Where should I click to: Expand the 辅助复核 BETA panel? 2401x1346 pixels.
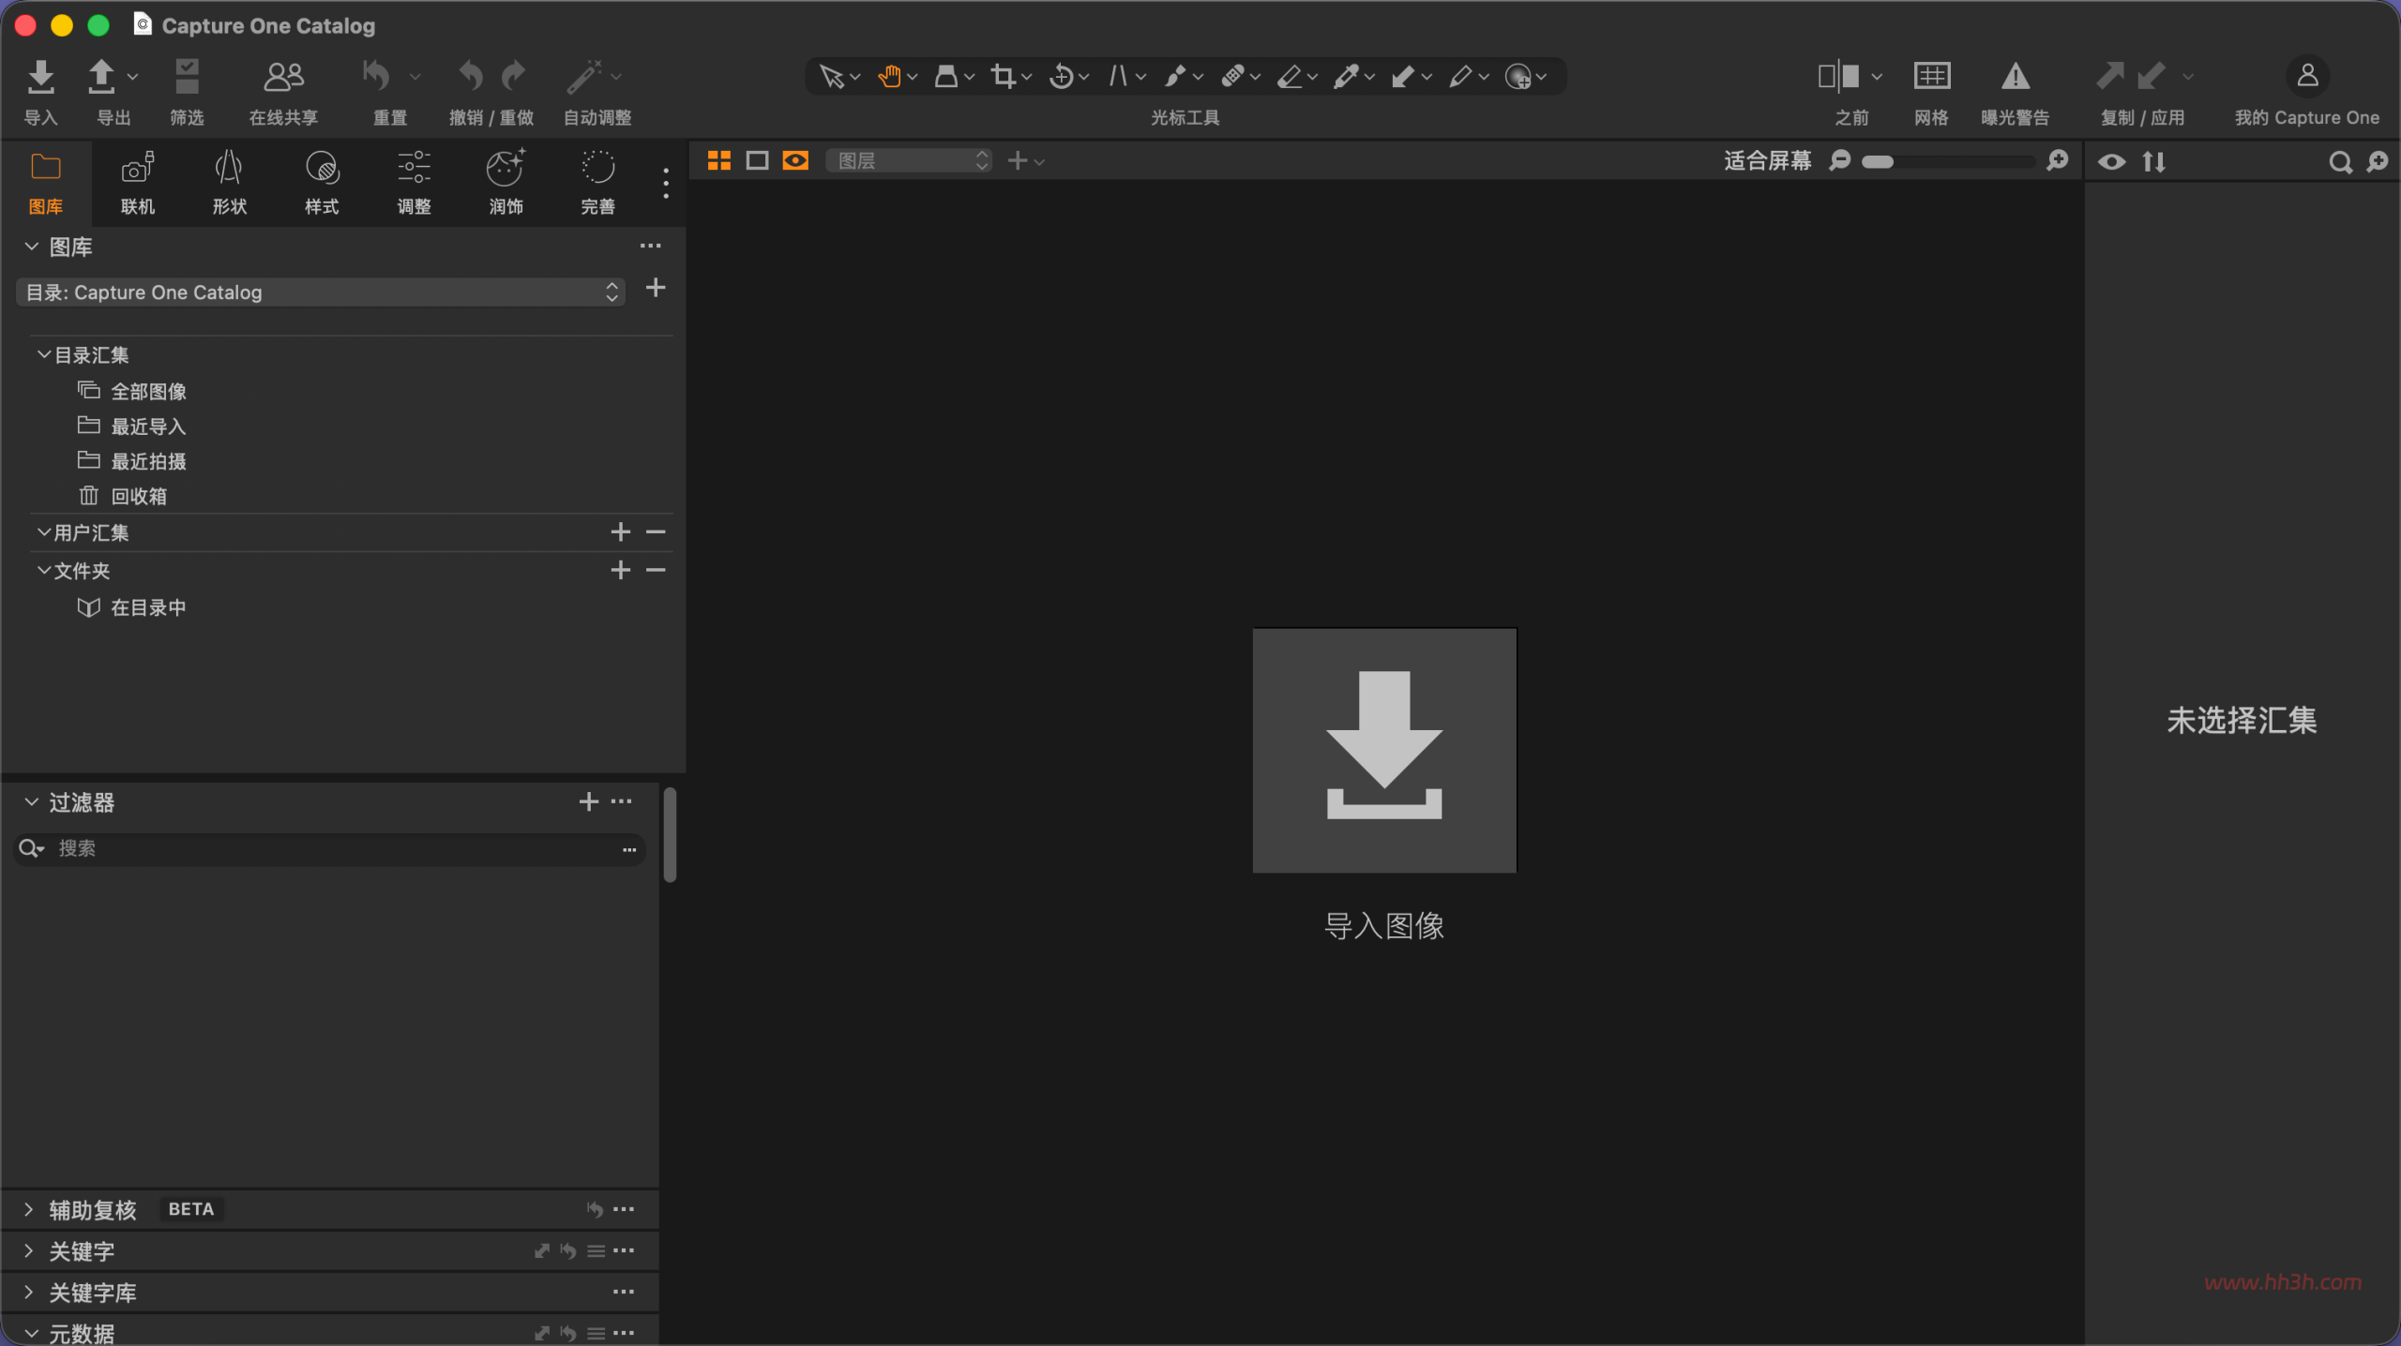point(28,1209)
